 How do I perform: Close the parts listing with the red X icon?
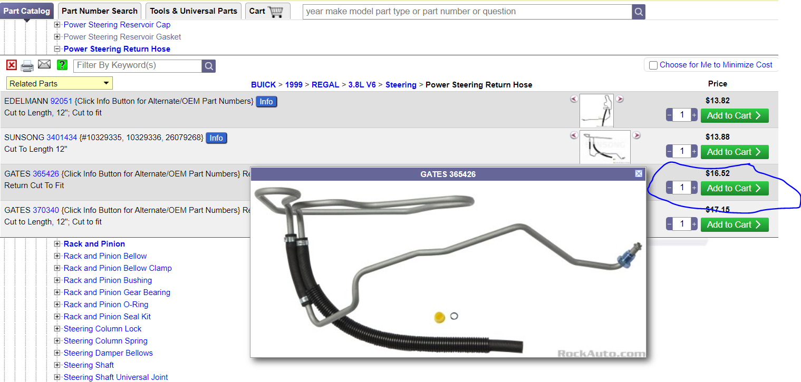coord(12,65)
